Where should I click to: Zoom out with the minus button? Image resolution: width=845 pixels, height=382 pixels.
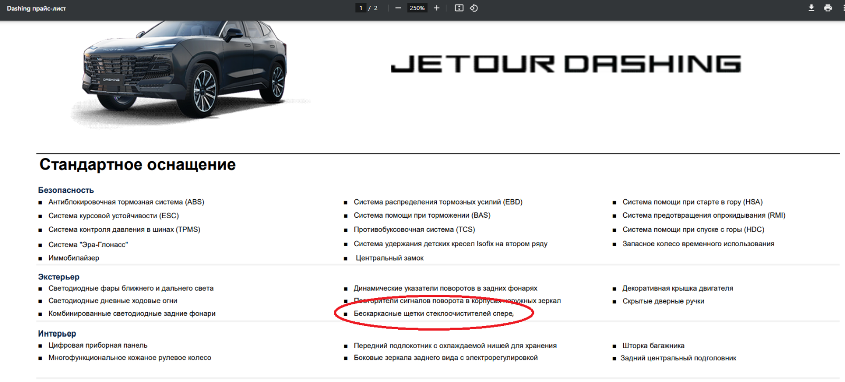tap(398, 8)
